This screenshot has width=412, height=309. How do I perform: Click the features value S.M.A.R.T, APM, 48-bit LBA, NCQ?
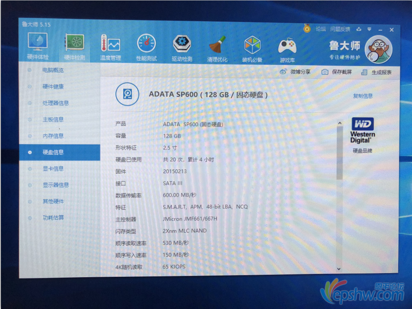[x=205, y=207]
